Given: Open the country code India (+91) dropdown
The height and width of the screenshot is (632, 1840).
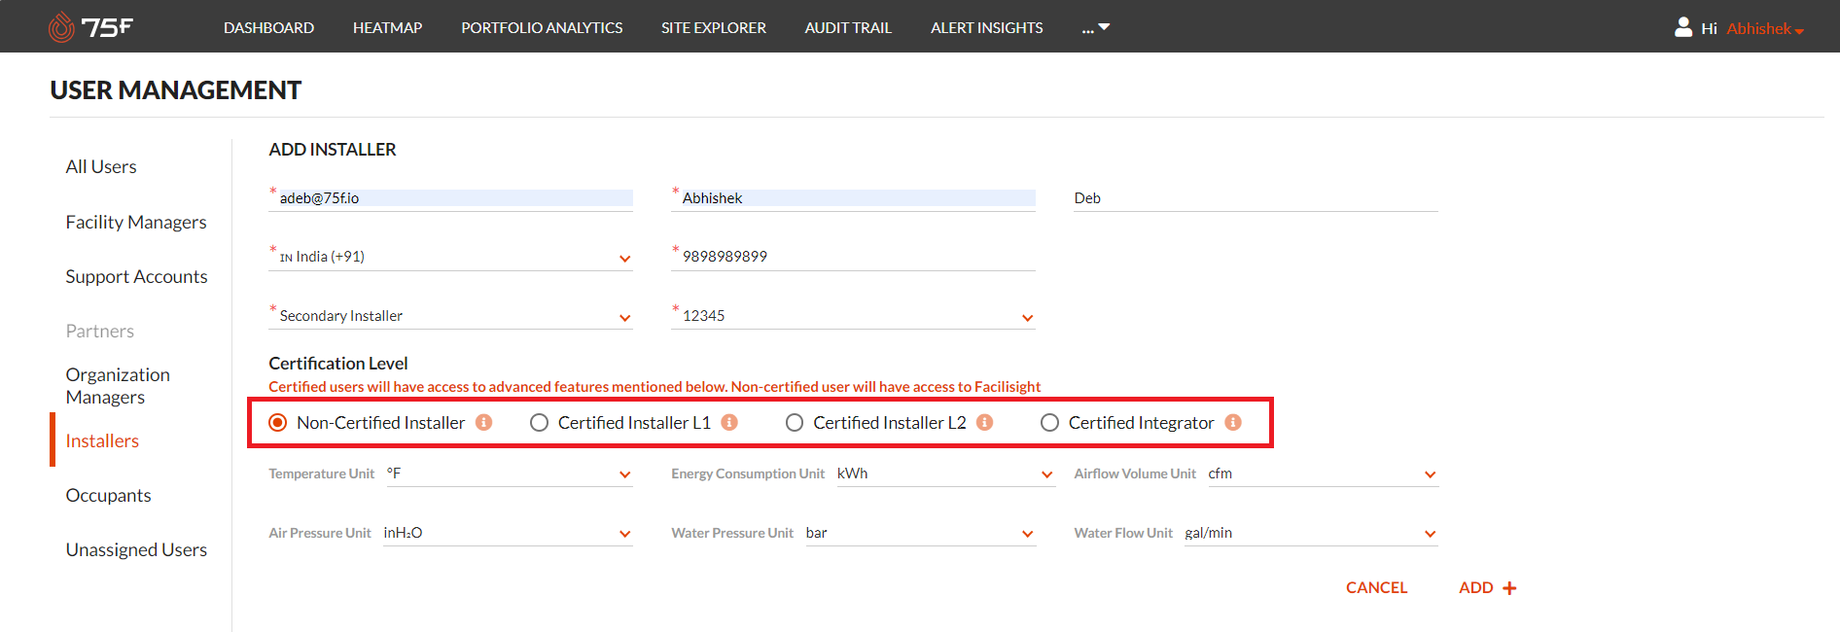Looking at the screenshot, I should tap(451, 257).
